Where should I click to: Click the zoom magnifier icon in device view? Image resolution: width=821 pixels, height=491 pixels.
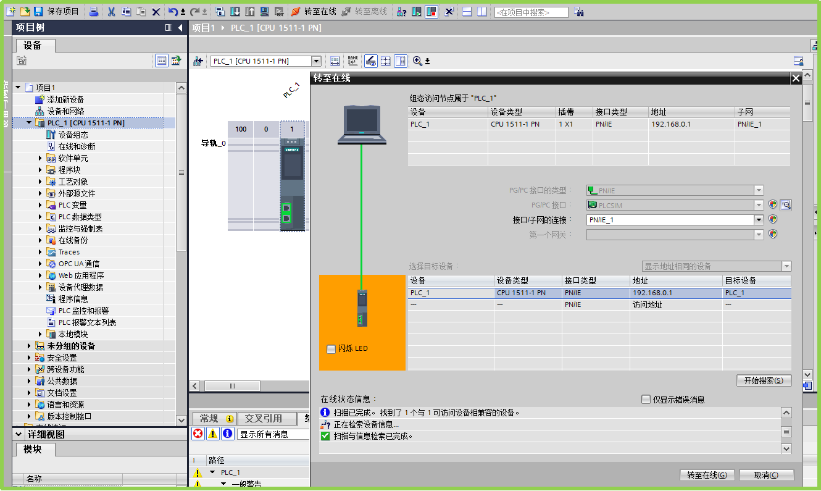418,61
